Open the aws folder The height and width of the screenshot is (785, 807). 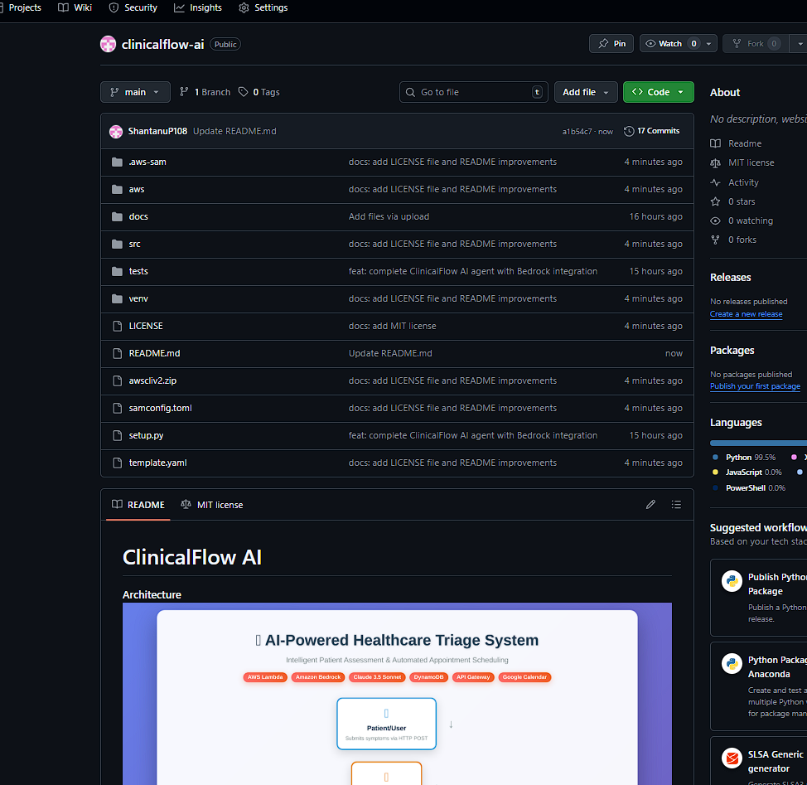(137, 189)
